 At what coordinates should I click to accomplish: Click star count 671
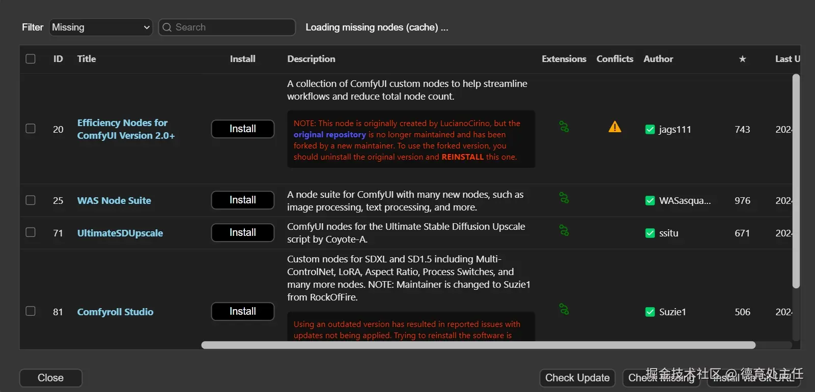pyautogui.click(x=742, y=233)
